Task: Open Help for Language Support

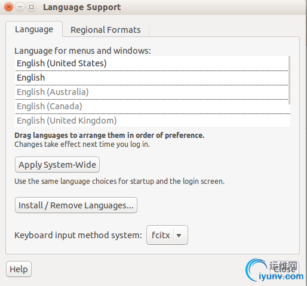Action: pyautogui.click(x=19, y=269)
